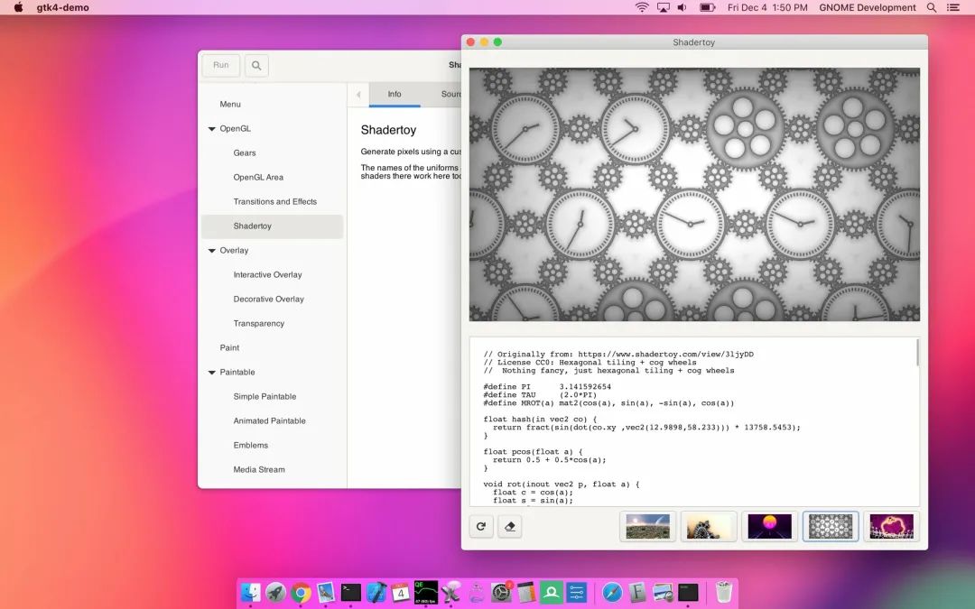Click the eraser clear button

tap(510, 527)
